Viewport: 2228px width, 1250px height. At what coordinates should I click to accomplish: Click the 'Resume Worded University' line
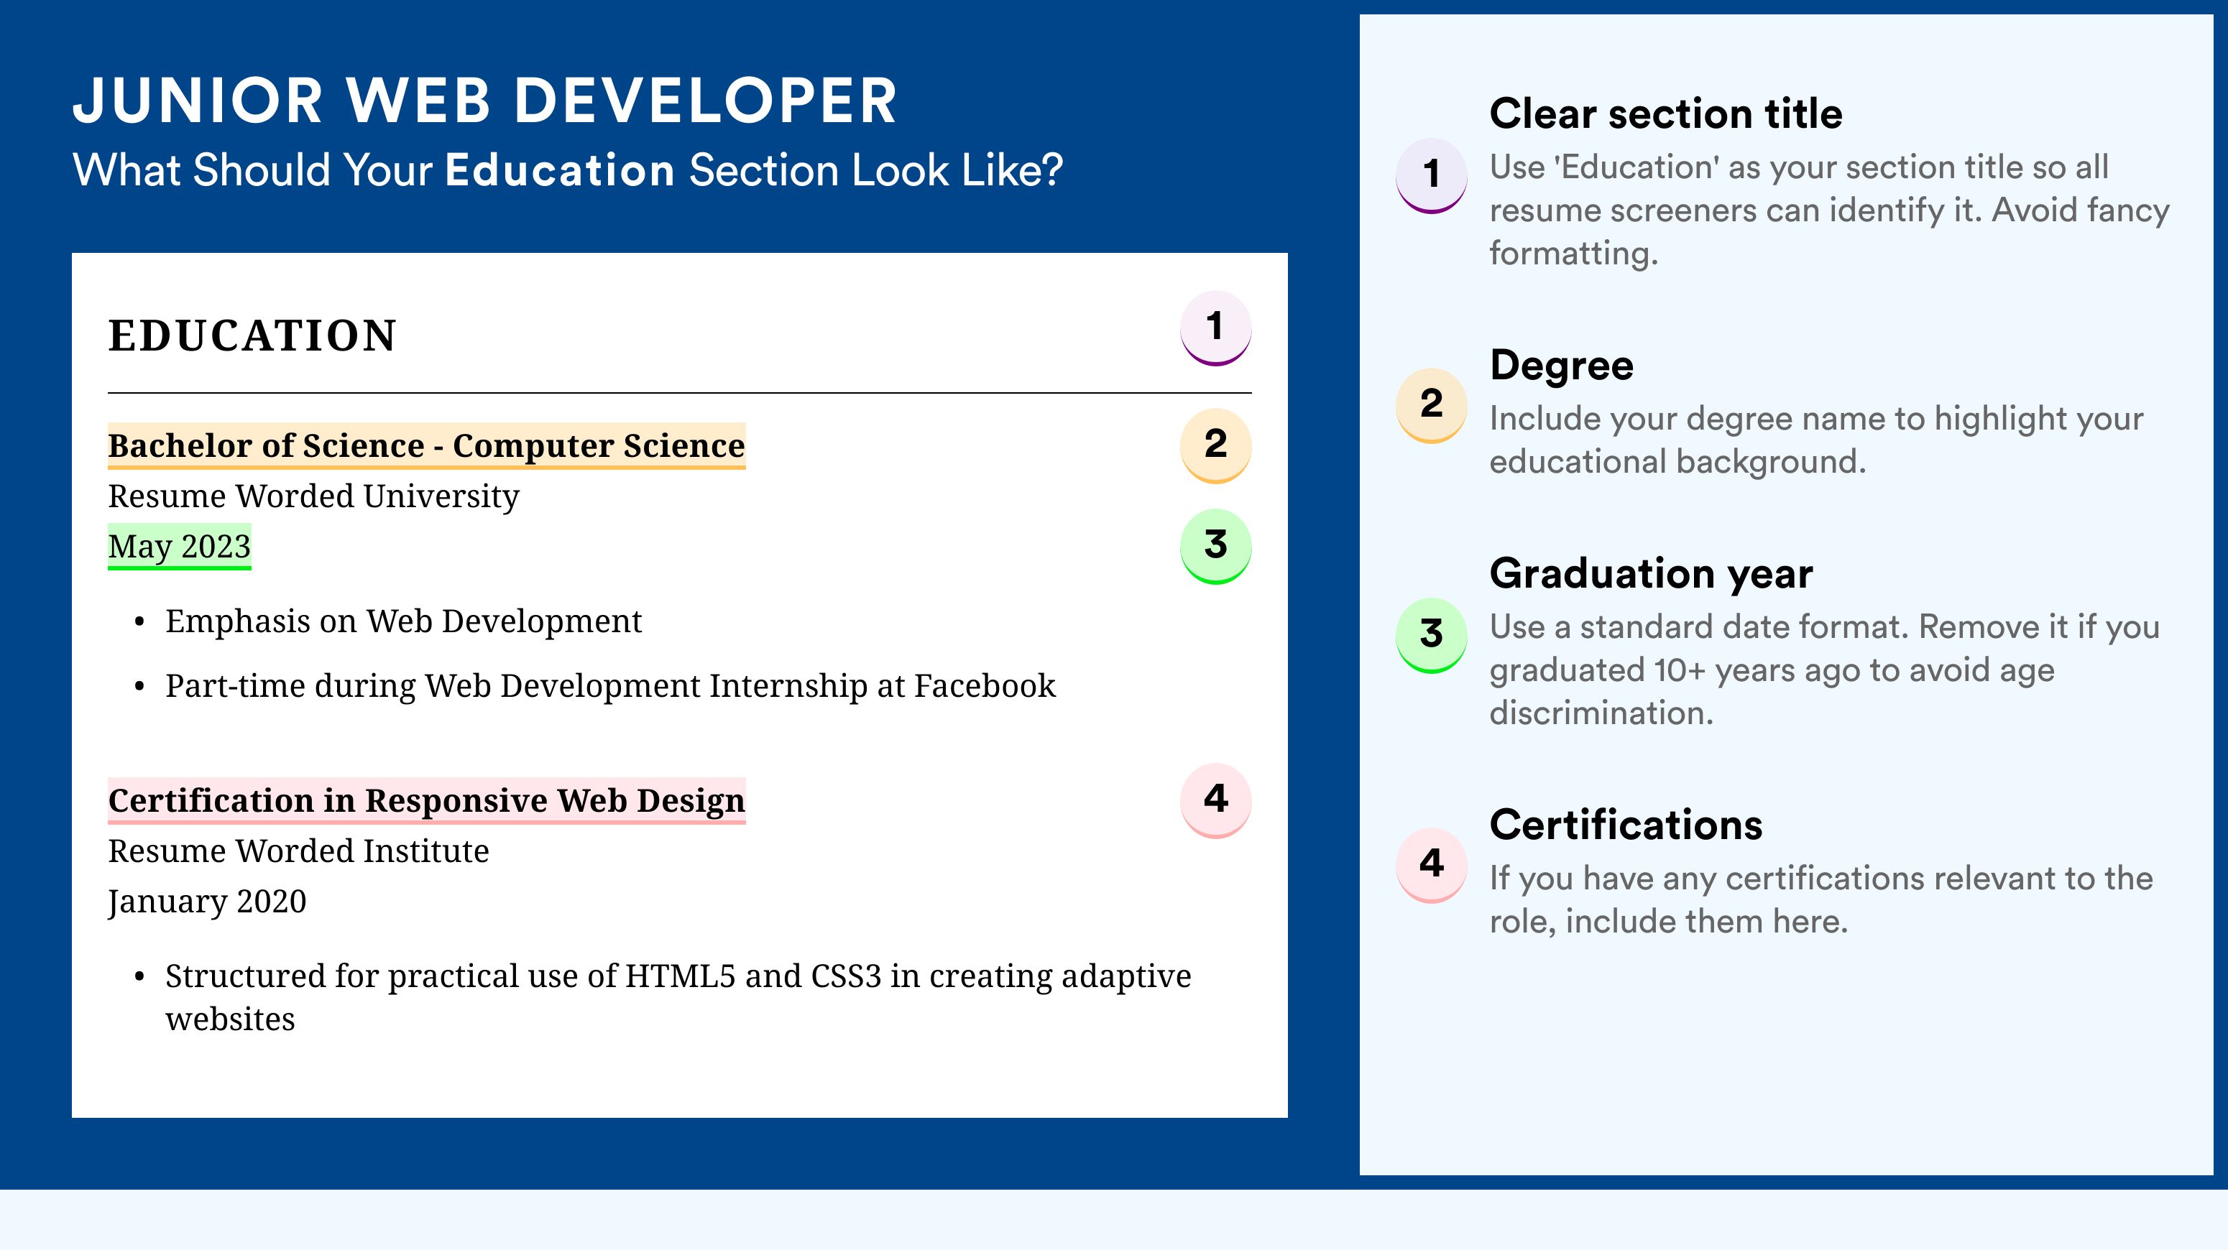pos(313,496)
